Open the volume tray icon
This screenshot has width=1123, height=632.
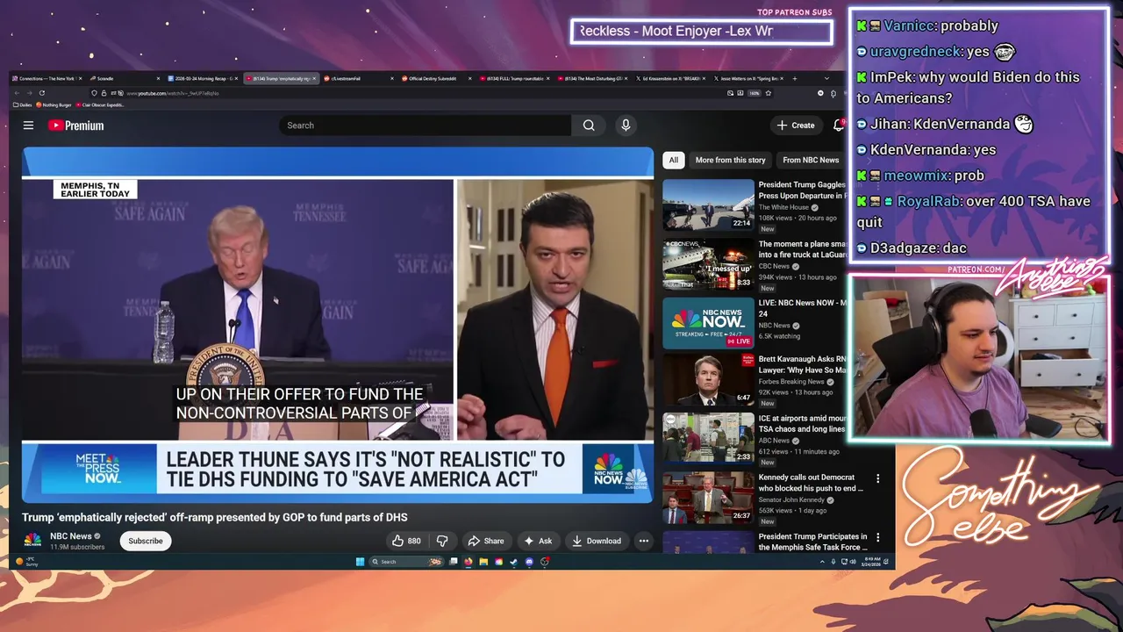pyautogui.click(x=853, y=562)
